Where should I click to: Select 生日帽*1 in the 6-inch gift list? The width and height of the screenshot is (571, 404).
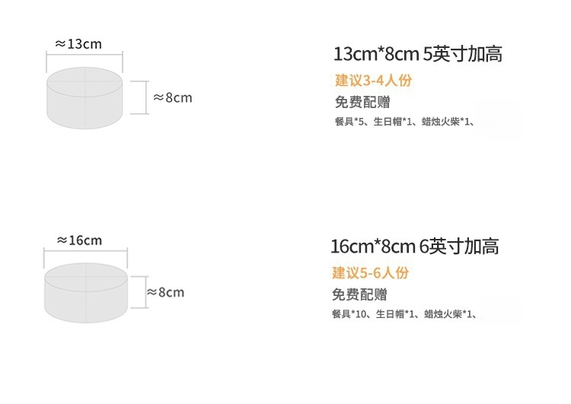coord(397,313)
